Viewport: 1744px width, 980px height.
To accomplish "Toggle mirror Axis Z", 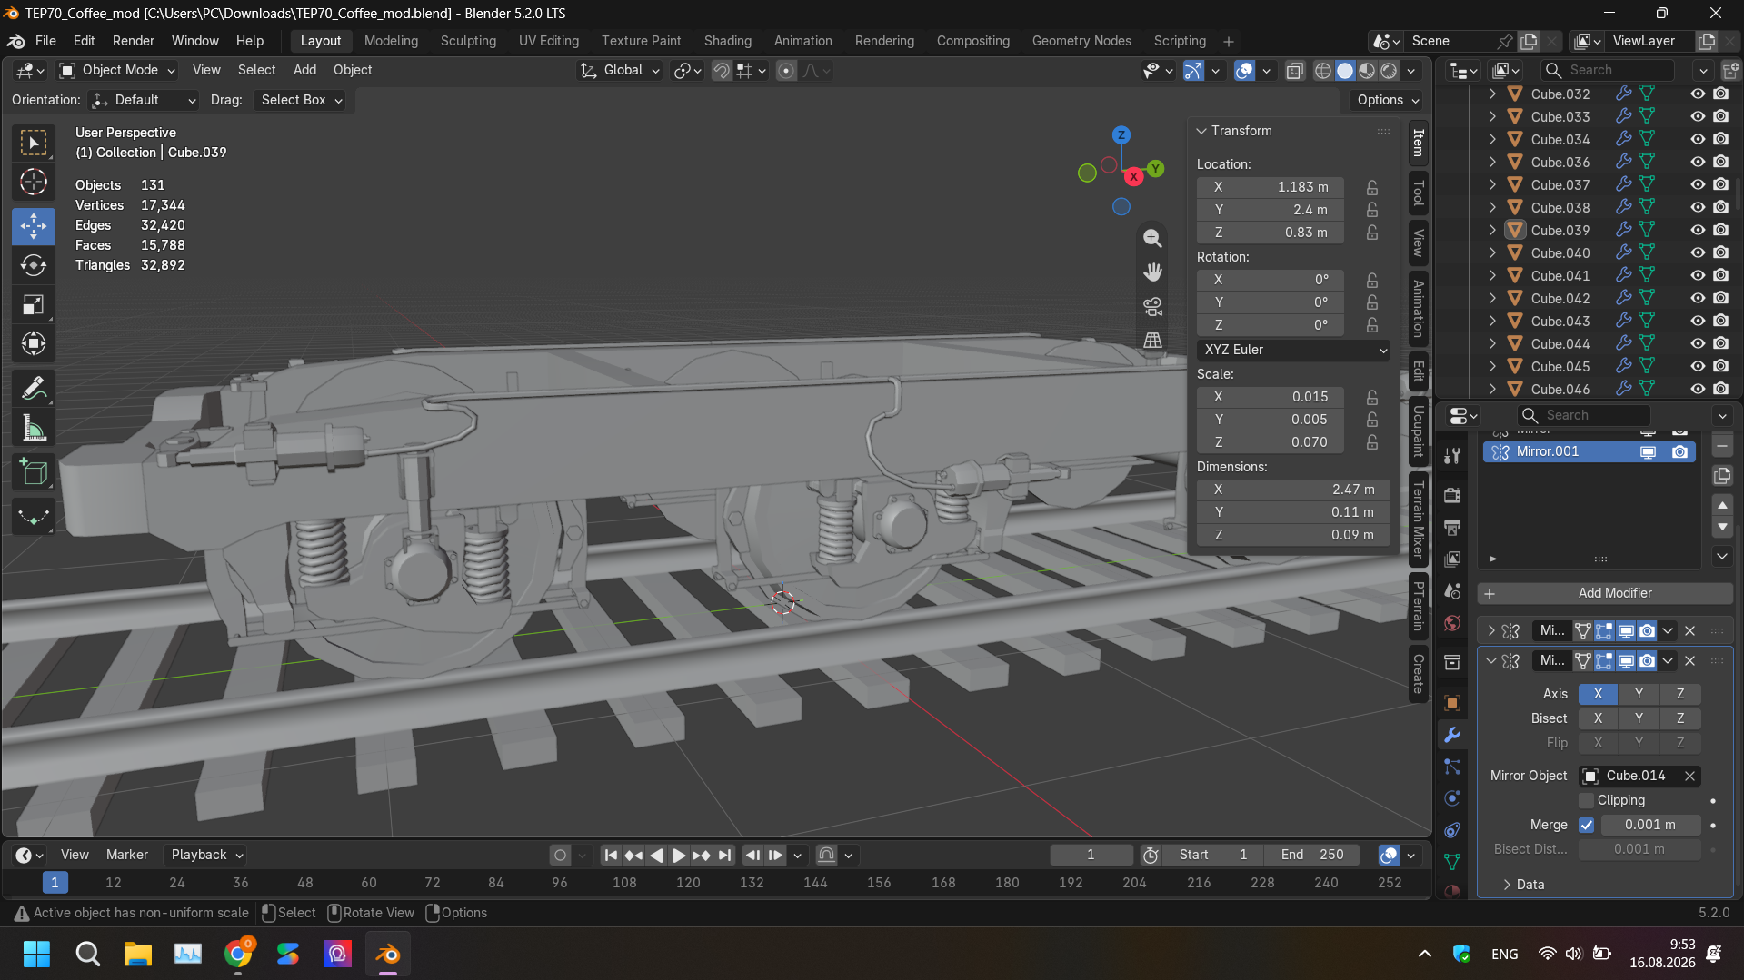I will (1680, 694).
